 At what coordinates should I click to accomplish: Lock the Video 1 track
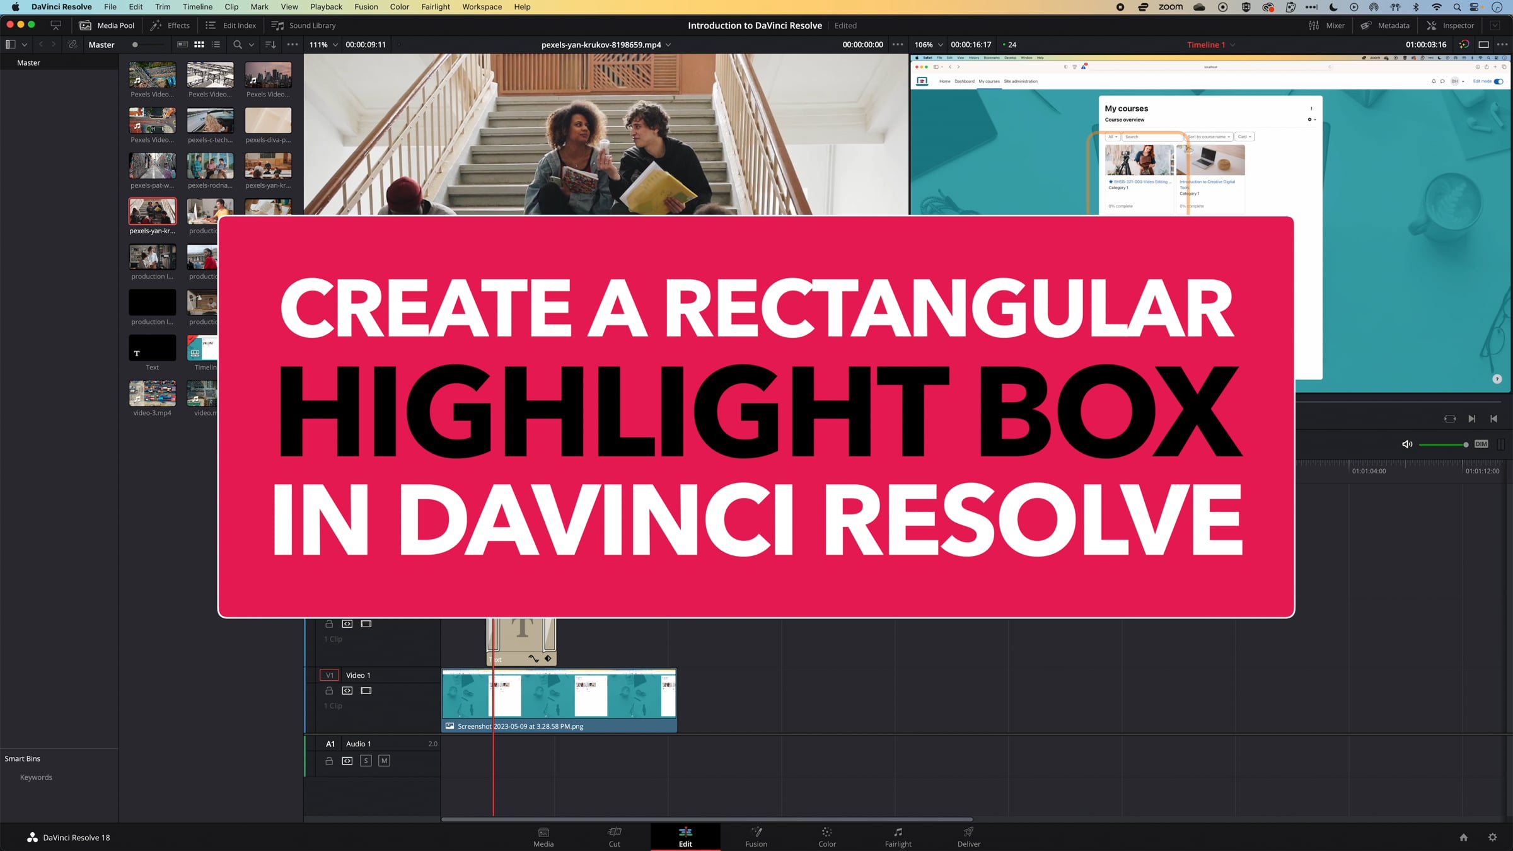pos(328,691)
